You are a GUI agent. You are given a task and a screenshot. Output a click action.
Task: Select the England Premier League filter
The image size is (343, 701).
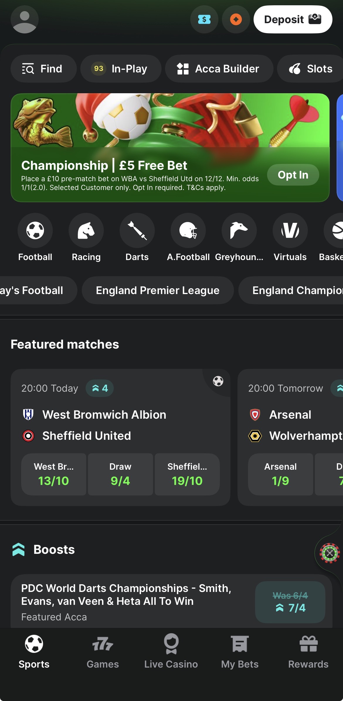pyautogui.click(x=158, y=291)
